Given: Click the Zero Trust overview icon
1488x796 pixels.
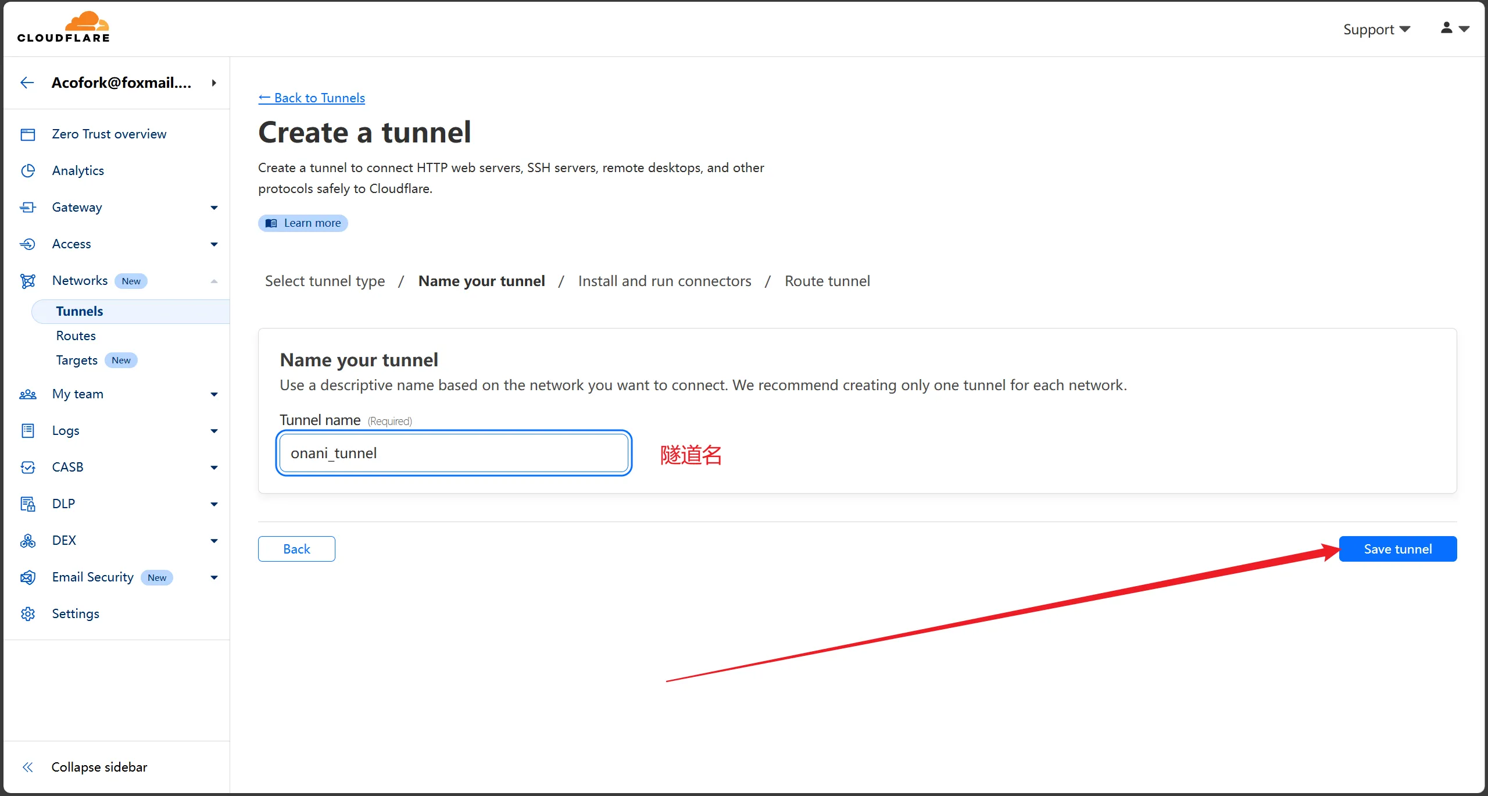Looking at the screenshot, I should 28,134.
